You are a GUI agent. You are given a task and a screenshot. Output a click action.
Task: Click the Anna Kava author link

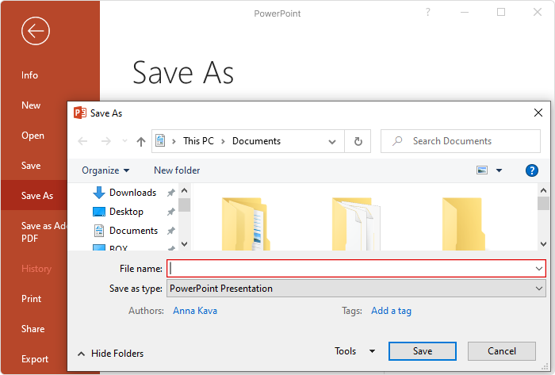click(x=195, y=311)
